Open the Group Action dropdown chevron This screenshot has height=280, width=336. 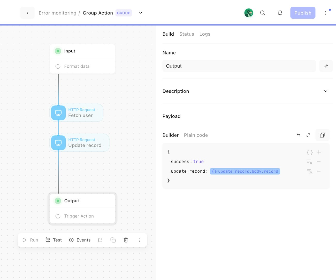(141, 13)
